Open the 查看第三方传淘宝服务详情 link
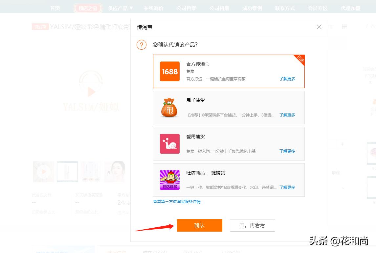This screenshot has height=253, width=376. [x=177, y=202]
